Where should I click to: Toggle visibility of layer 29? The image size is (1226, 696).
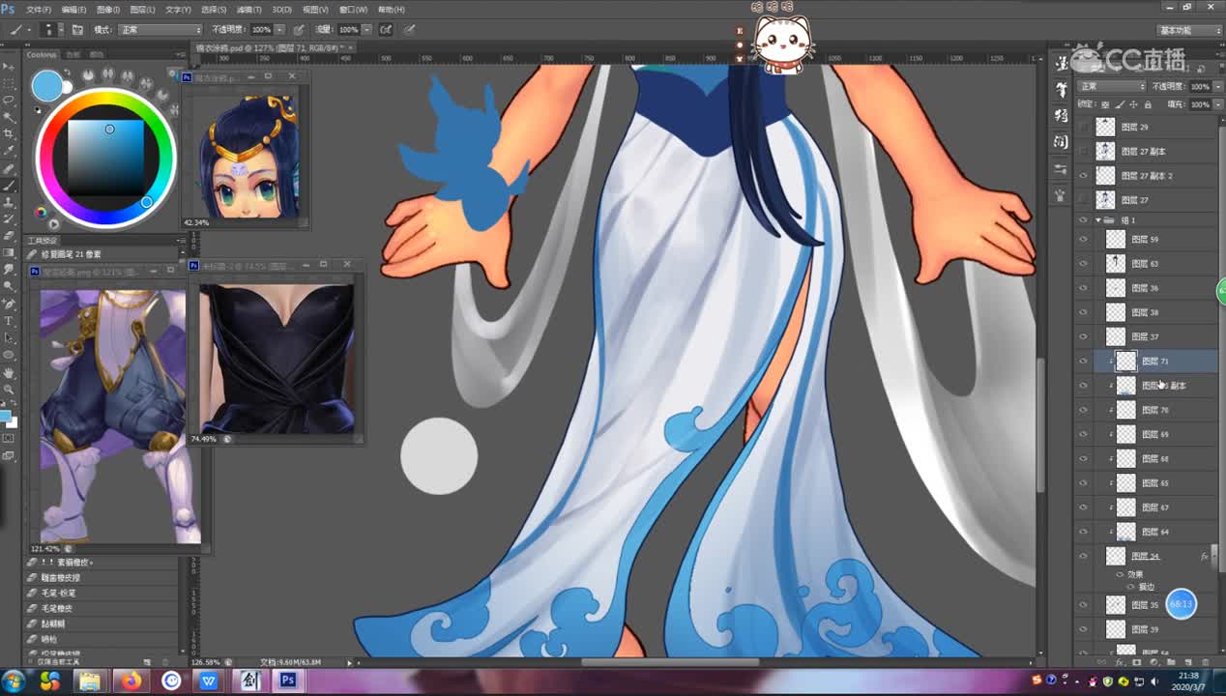(1083, 127)
